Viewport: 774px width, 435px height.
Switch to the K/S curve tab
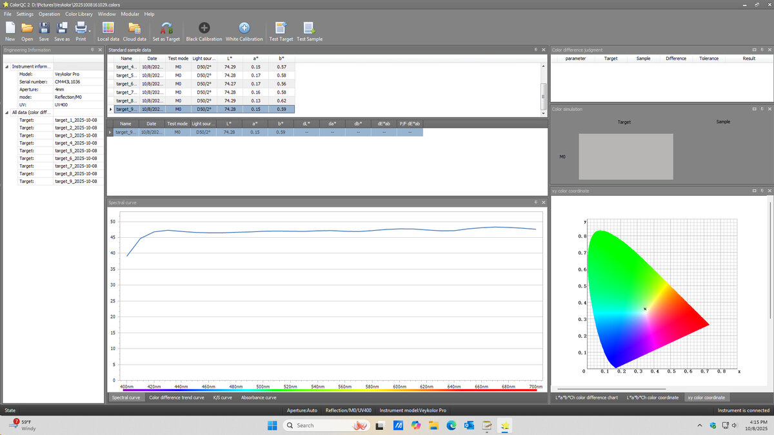pyautogui.click(x=223, y=398)
